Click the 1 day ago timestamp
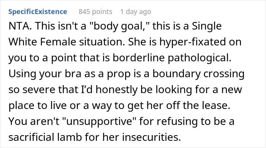 [136, 12]
